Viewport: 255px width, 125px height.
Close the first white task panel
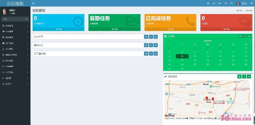[156, 37]
